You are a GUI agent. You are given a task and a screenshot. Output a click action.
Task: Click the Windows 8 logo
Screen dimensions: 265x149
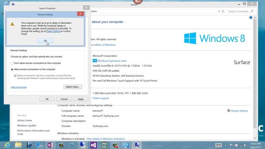[214, 38]
